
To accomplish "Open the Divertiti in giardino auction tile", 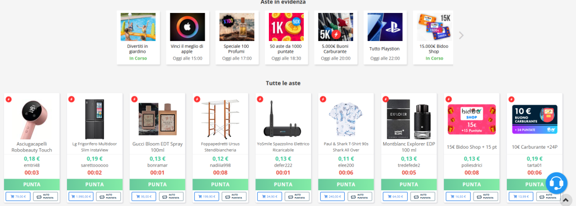I will (x=138, y=38).
